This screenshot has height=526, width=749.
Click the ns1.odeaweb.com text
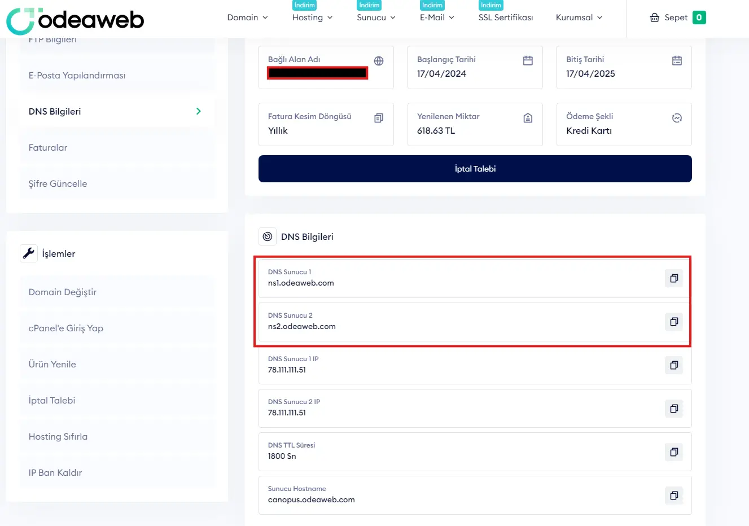[301, 283]
